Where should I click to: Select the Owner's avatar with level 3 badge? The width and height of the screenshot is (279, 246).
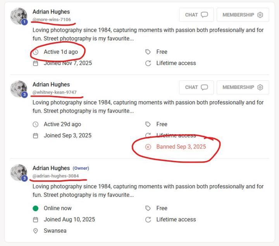pos(19,173)
